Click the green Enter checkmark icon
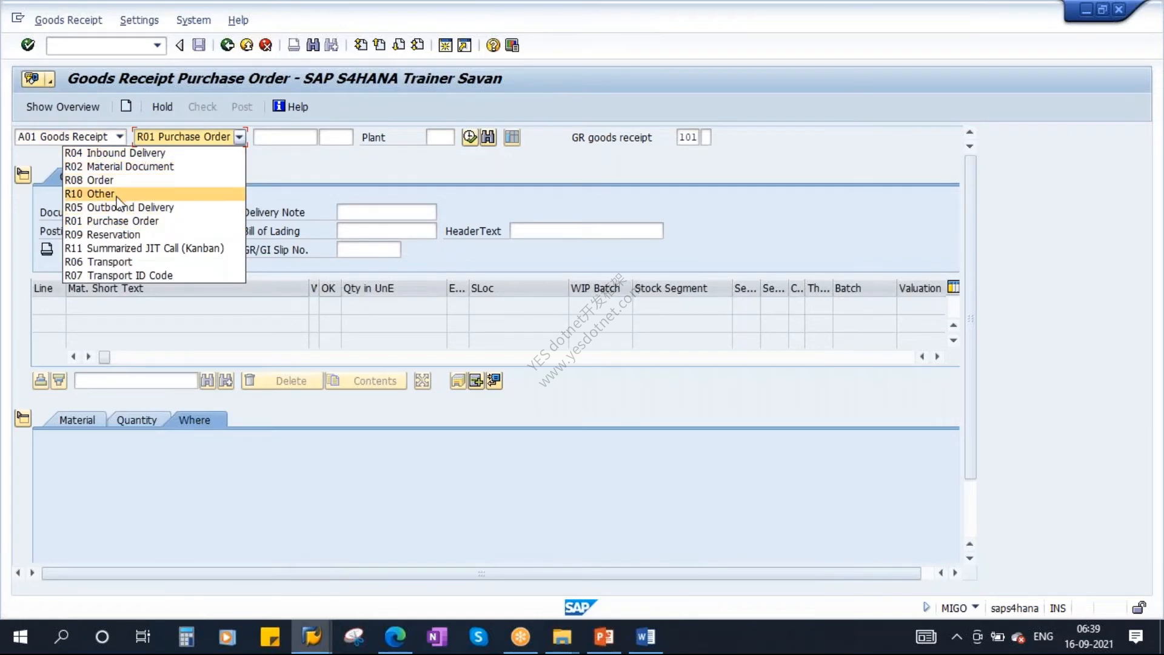 (28, 45)
